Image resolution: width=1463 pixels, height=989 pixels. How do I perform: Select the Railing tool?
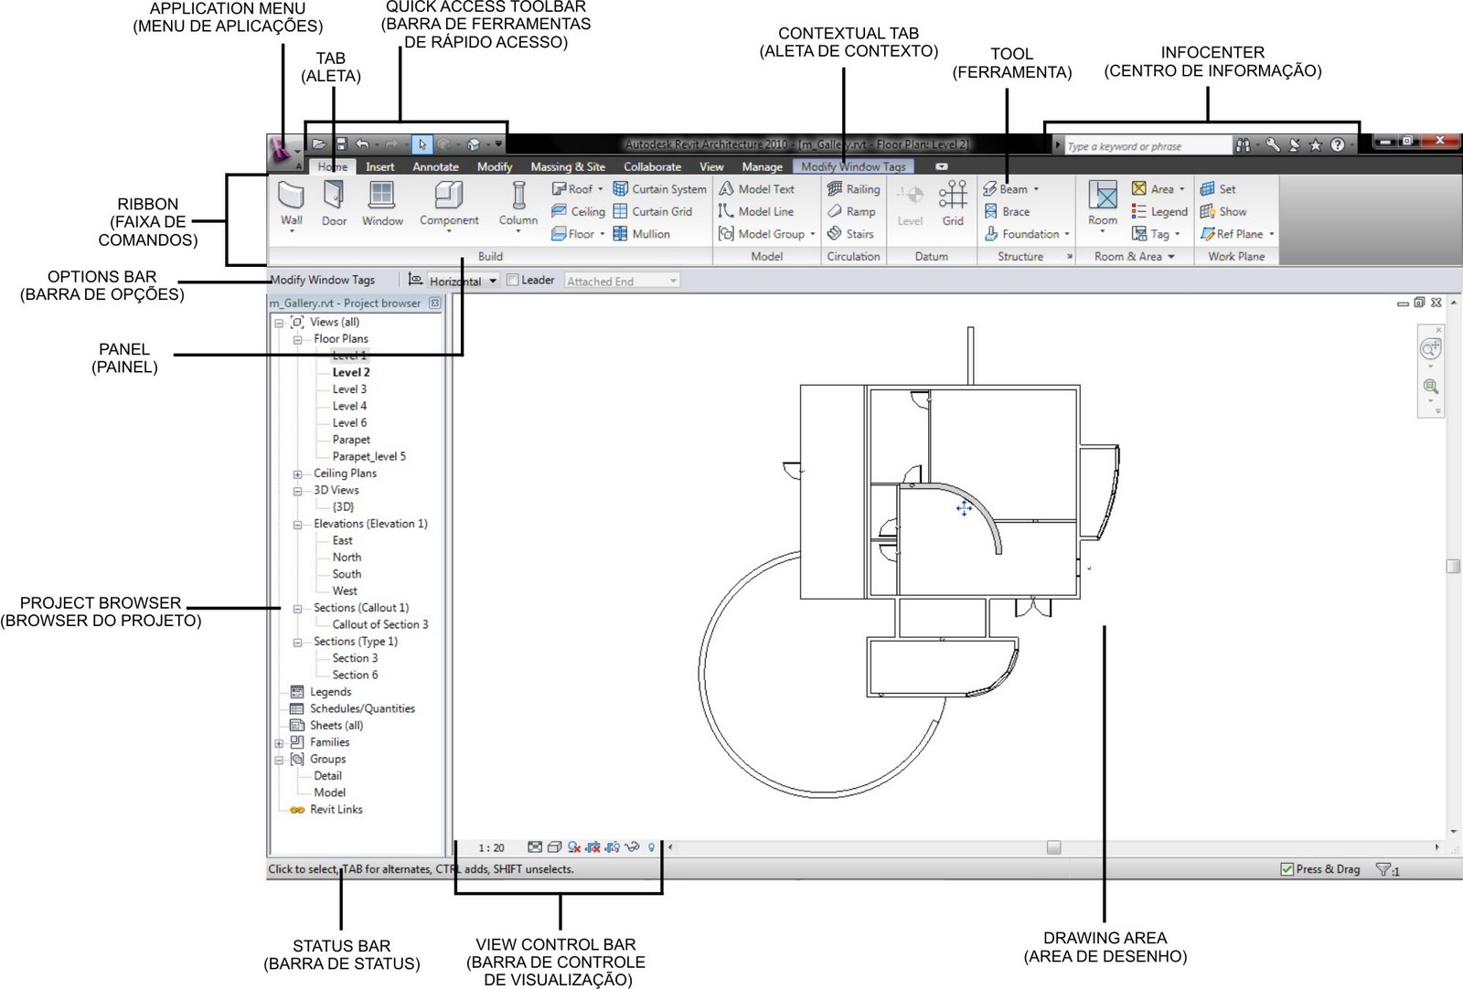[853, 189]
